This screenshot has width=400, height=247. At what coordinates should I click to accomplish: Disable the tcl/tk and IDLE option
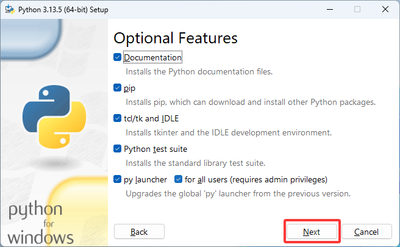(x=118, y=118)
